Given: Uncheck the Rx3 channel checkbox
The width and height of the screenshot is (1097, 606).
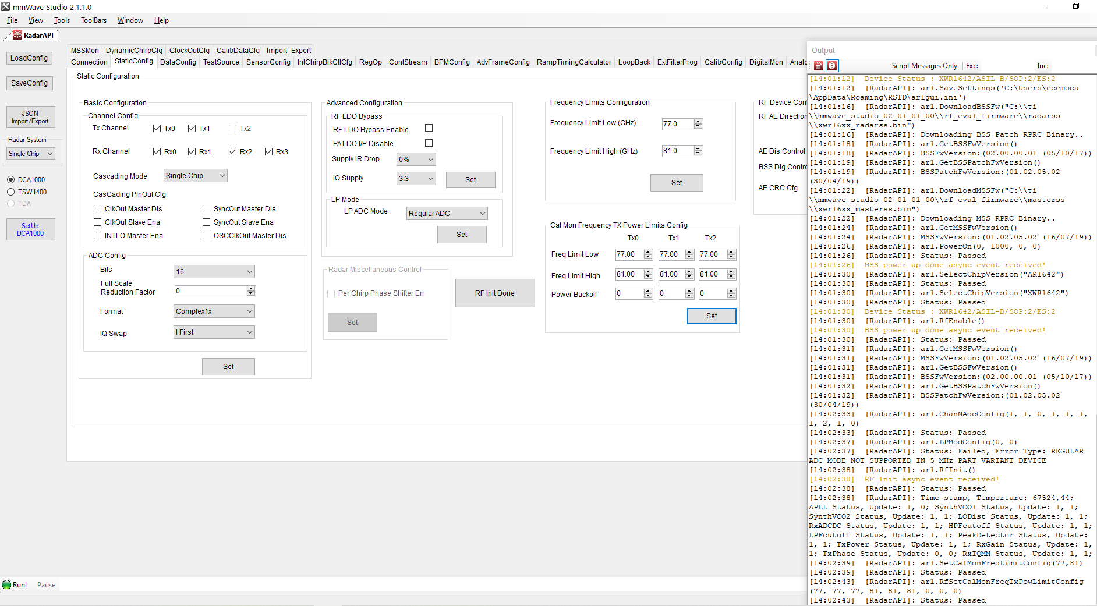Looking at the screenshot, I should [x=268, y=151].
